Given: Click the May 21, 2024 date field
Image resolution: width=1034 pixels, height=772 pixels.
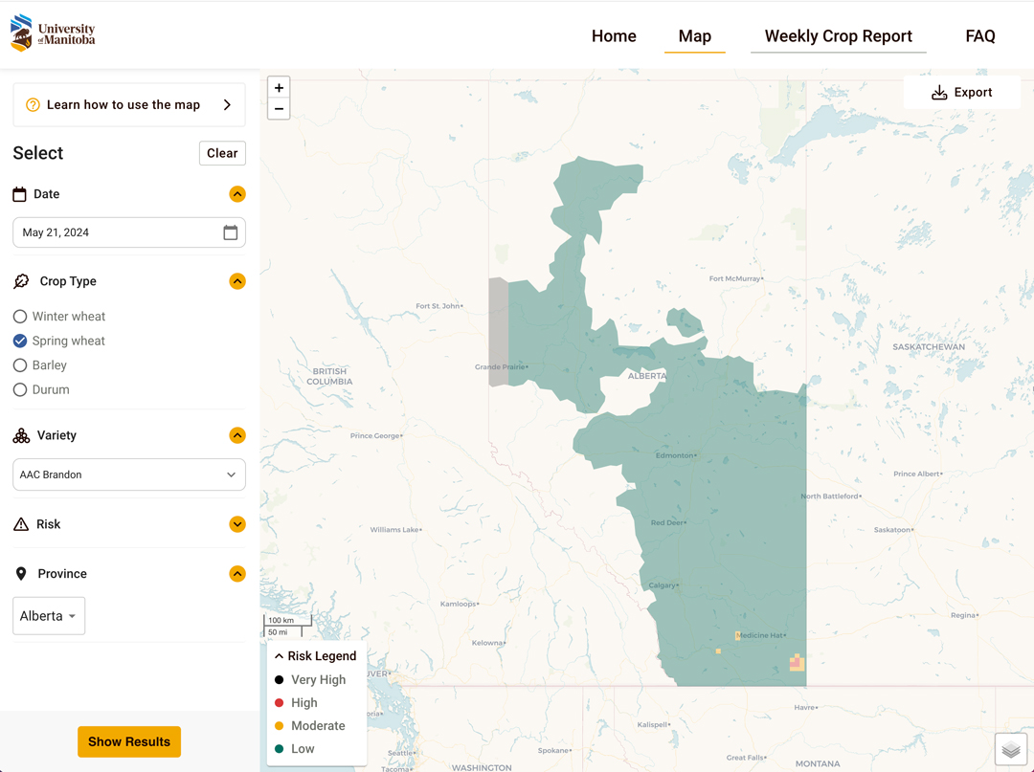Looking at the screenshot, I should (115, 232).
